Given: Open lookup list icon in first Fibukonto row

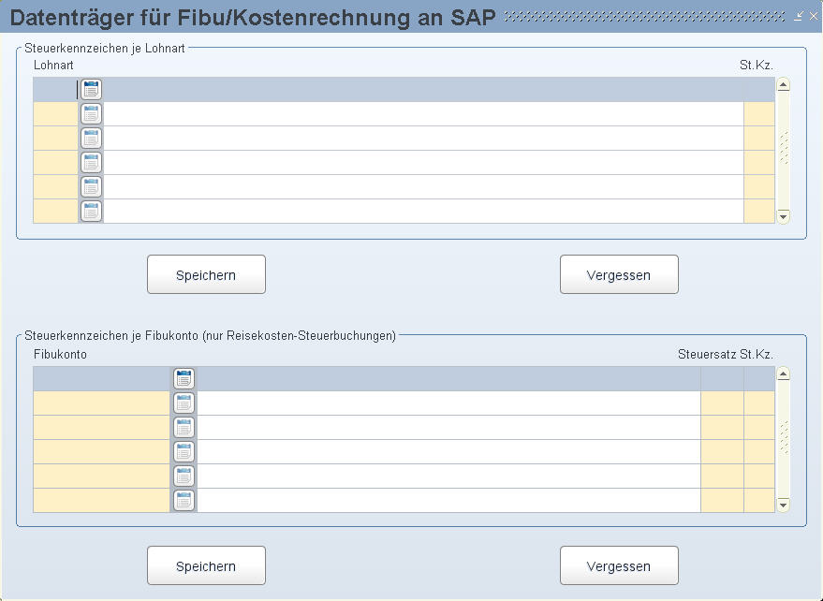Looking at the screenshot, I should [x=184, y=379].
